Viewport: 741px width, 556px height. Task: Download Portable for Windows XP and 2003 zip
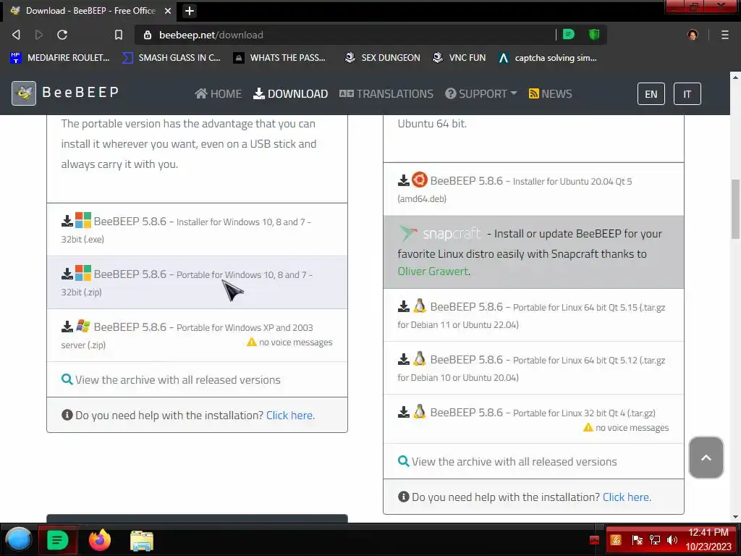pos(197,336)
